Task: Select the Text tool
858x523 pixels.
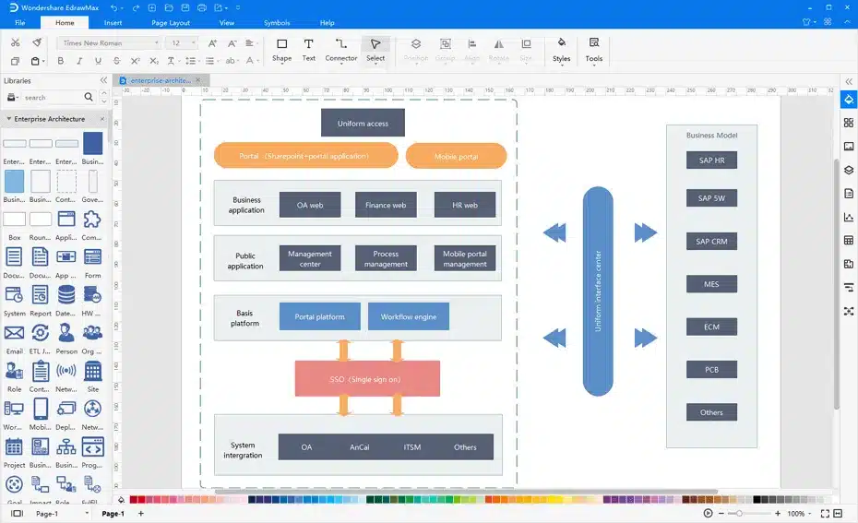Action: pos(308,49)
